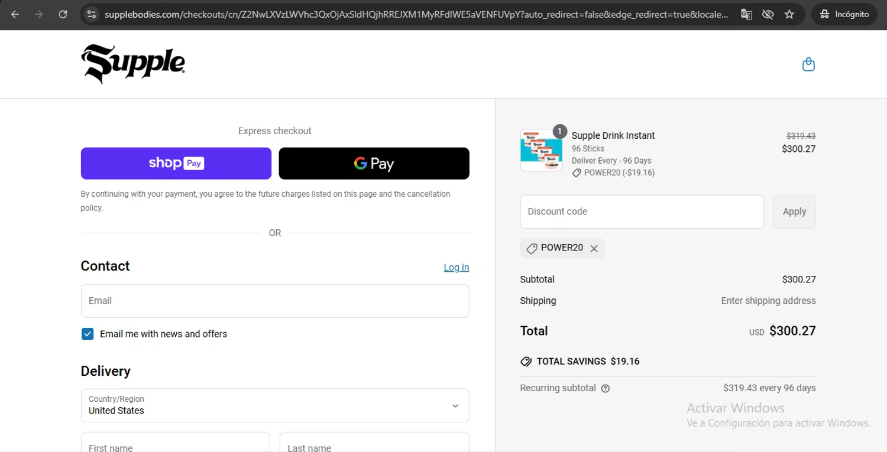Image resolution: width=887 pixels, height=452 pixels.
Task: Pay with Google Pay button
Action: point(374,163)
